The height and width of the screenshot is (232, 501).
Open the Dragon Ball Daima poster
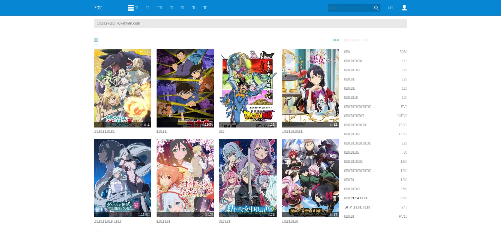(248, 88)
